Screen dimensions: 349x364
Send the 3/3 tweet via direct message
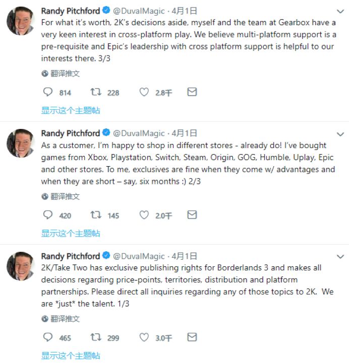pos(192,92)
